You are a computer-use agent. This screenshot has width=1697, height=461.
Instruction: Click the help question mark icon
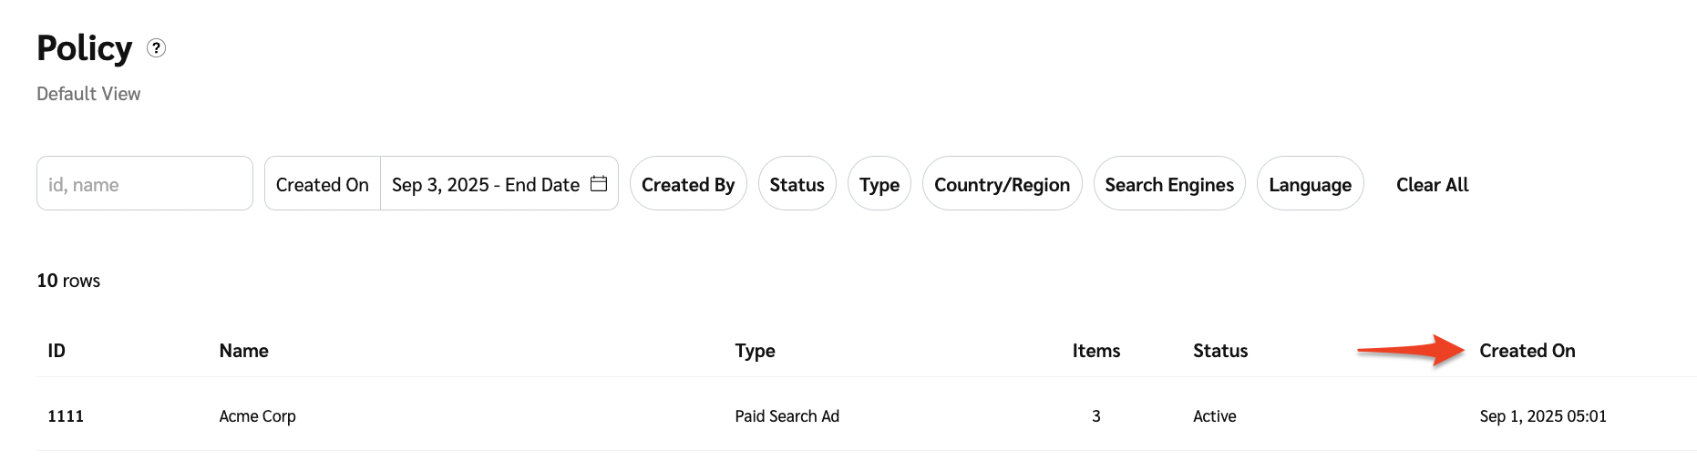click(x=157, y=48)
